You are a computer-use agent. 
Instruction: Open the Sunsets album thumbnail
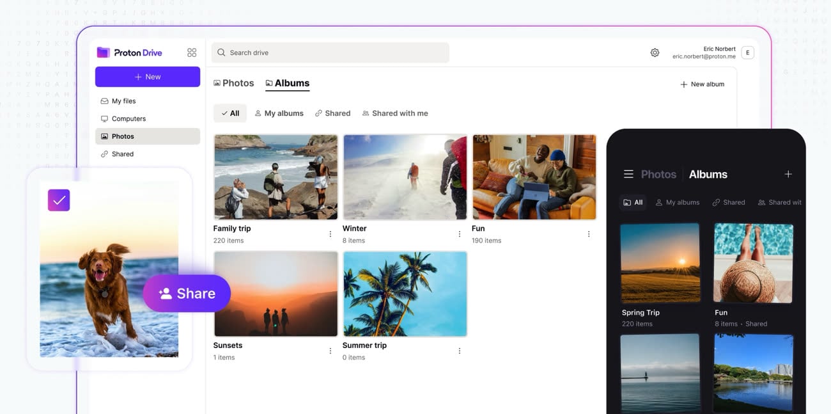pos(276,294)
